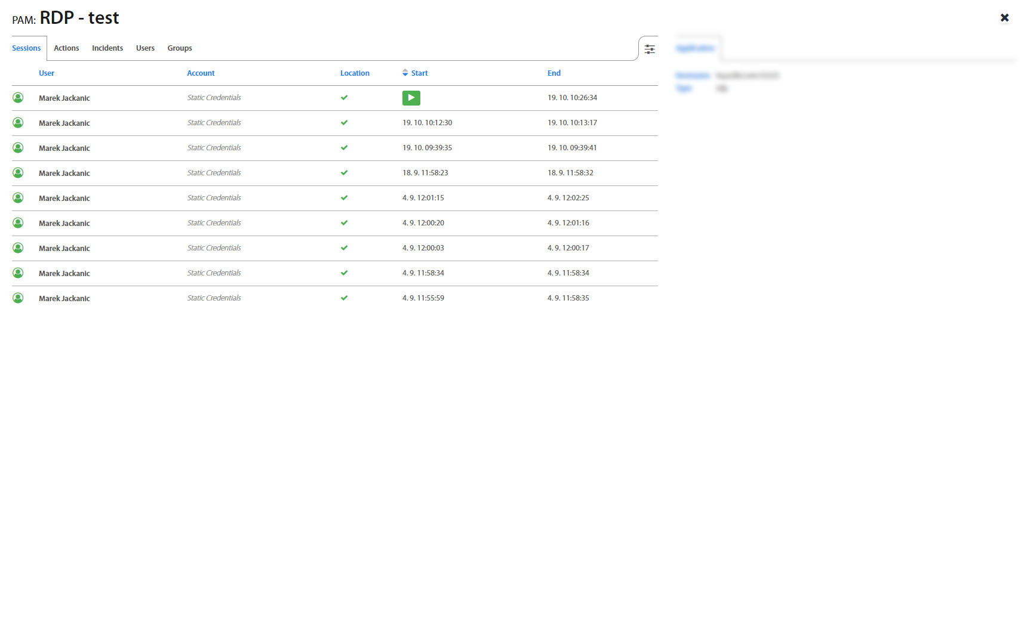
Task: Click user icon of session starting 4. 9. 11:55:59
Action: pos(19,298)
